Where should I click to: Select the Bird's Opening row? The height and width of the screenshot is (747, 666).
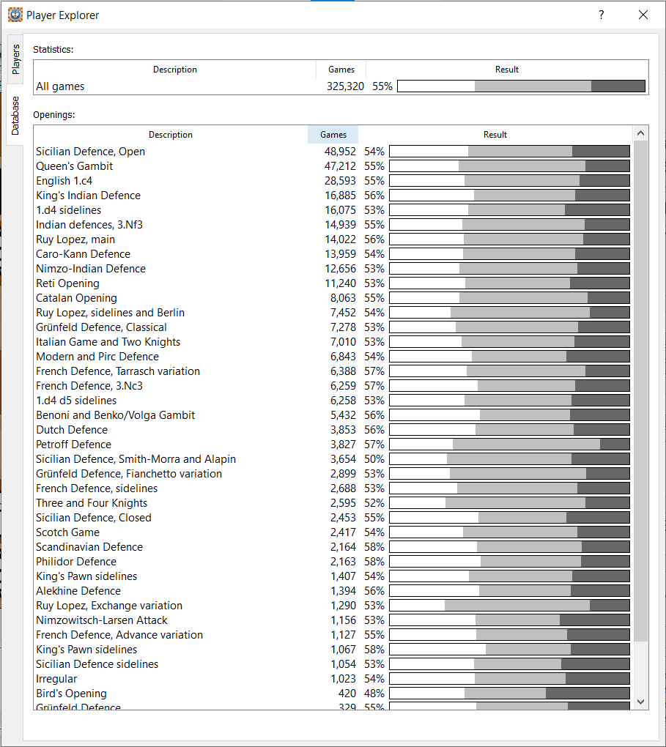[x=71, y=694]
